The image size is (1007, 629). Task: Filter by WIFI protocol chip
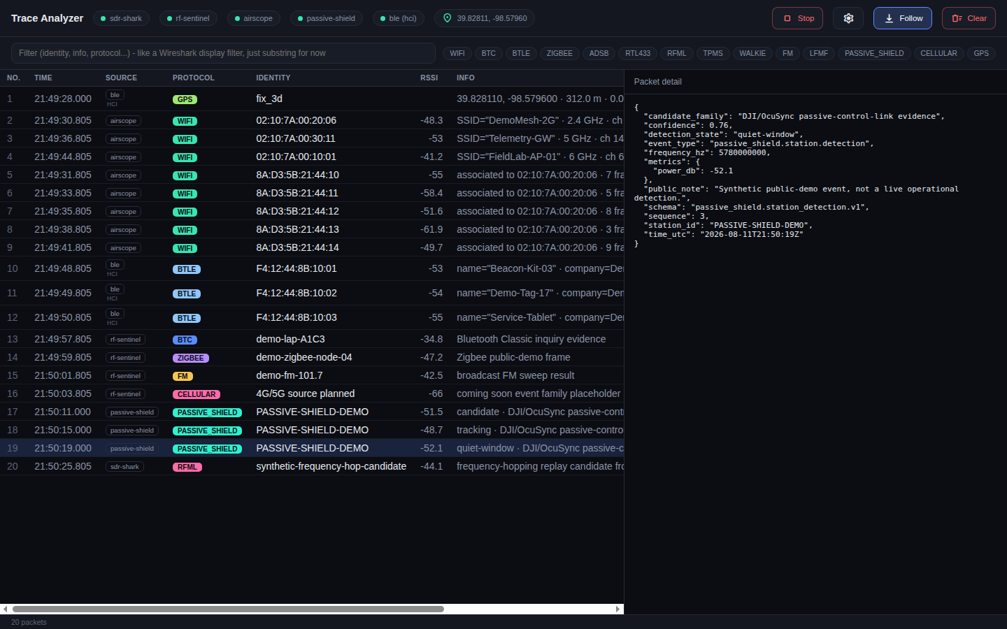point(457,53)
